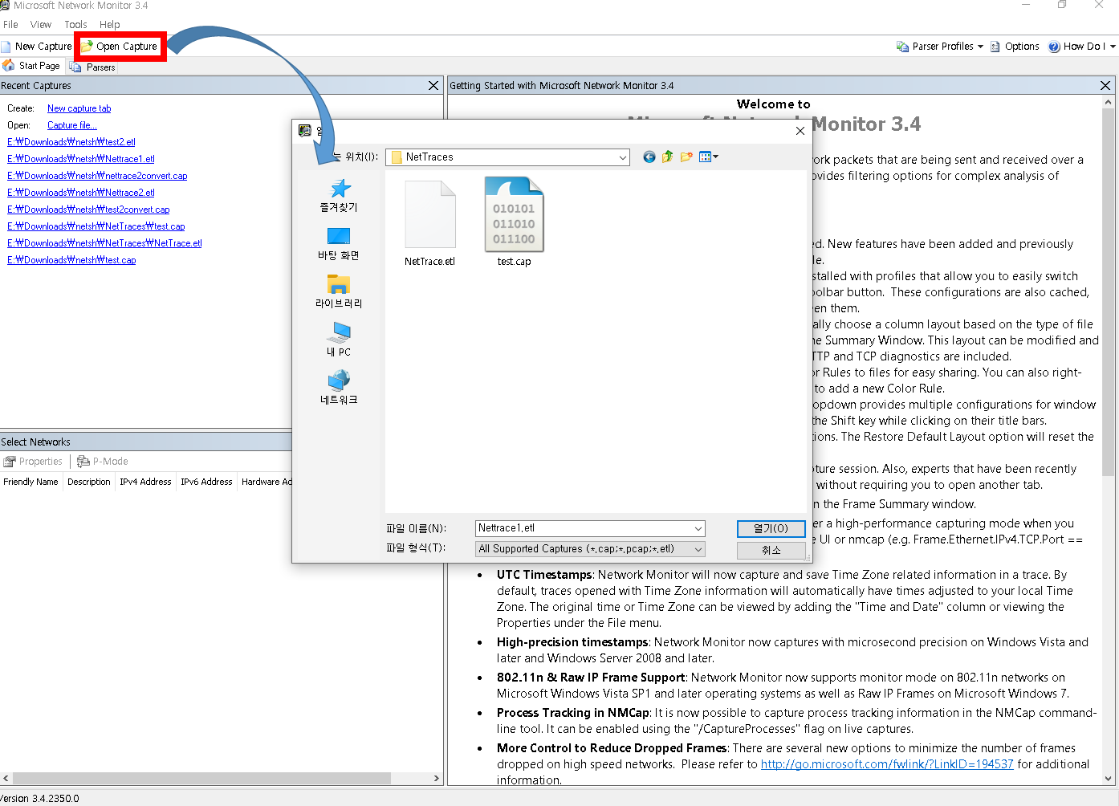This screenshot has width=1119, height=806.
Task: Click the Recent Captures horizontal scrollbar
Action: [x=202, y=779]
